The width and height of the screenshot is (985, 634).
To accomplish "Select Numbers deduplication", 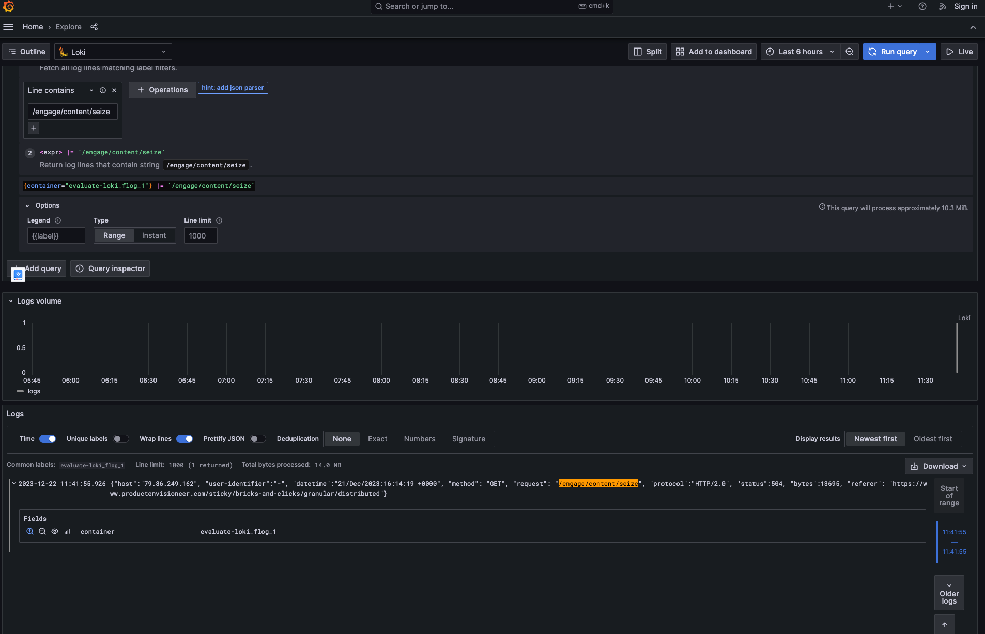I will point(420,439).
